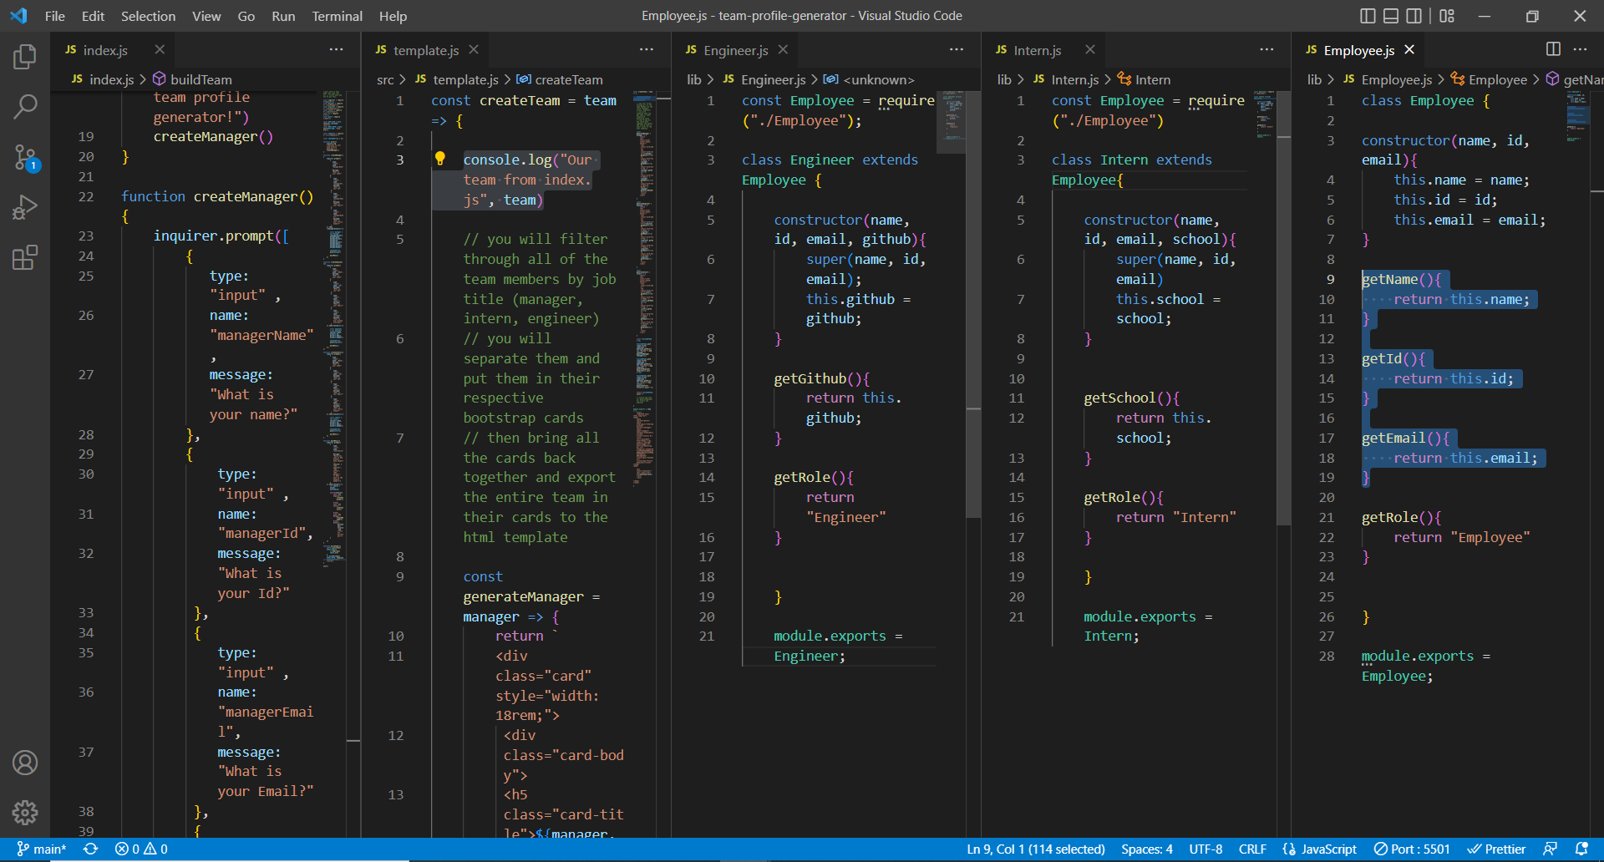Toggle the secondary sidebar visibility
Screen dimensions: 1604x862
(x=1414, y=16)
